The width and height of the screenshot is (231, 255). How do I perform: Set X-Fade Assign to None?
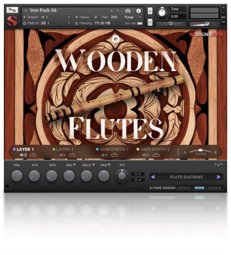[199, 188]
